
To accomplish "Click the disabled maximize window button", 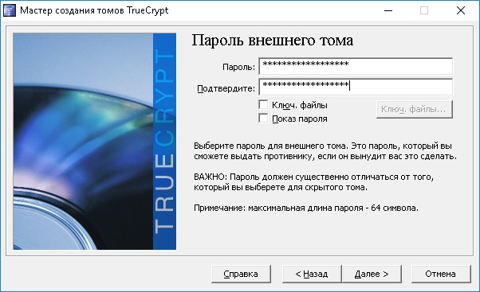I will pyautogui.click(x=424, y=10).
